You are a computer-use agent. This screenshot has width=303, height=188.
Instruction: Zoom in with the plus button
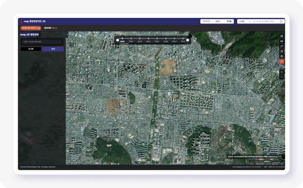tap(282, 72)
